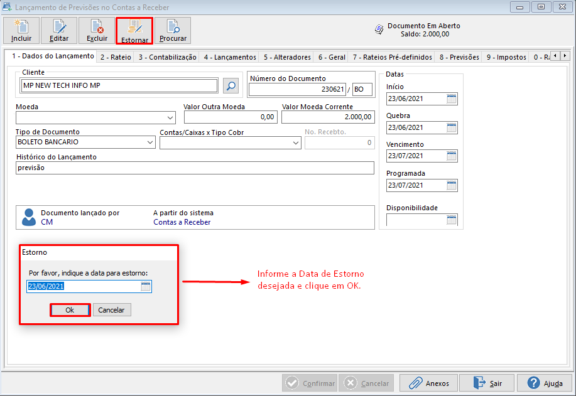Click the Saldo: 2.000,00 text
Viewport: 576px width, 396px height.
point(425,34)
